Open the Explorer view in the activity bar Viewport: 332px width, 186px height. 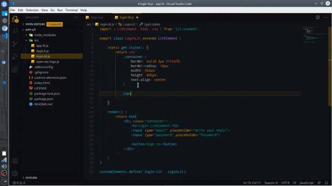[15, 19]
